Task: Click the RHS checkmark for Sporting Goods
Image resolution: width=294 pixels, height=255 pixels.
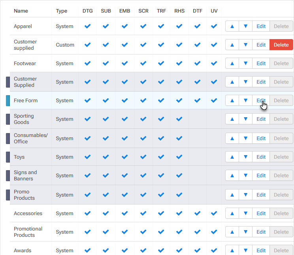Action: pos(179,119)
